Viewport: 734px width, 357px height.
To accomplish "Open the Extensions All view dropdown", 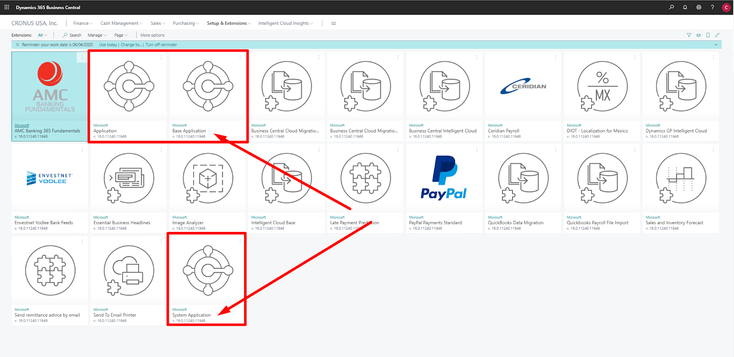I will [42, 35].
